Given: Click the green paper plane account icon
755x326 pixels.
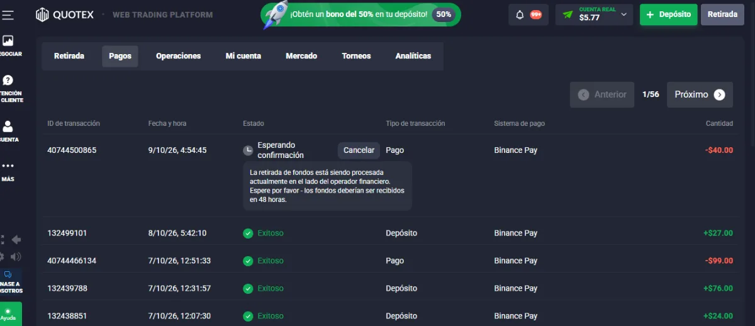Looking at the screenshot, I should 568,14.
